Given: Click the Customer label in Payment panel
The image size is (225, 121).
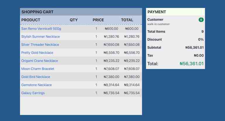Looking at the screenshot, I should point(155,20).
